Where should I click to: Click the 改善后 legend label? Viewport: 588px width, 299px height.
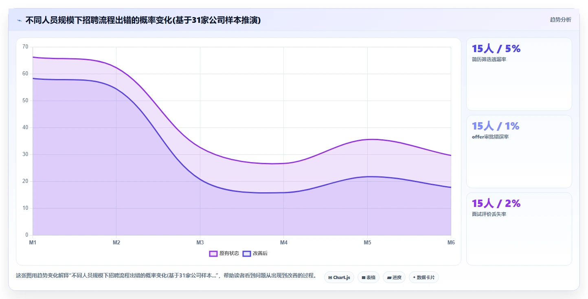point(260,253)
